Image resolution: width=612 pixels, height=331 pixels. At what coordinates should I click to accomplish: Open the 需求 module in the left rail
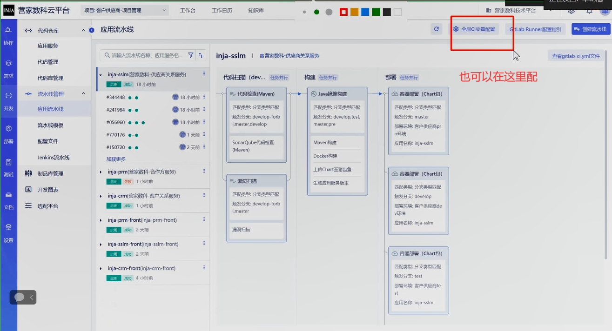tap(8, 69)
